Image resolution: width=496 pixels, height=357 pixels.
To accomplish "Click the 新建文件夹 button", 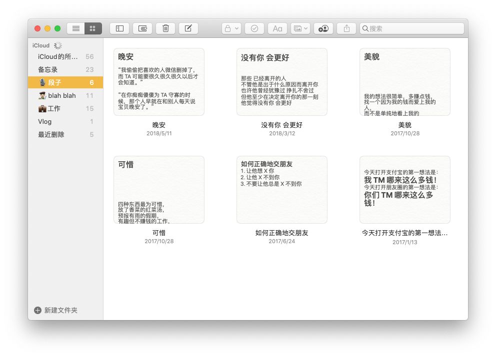I will click(x=55, y=310).
